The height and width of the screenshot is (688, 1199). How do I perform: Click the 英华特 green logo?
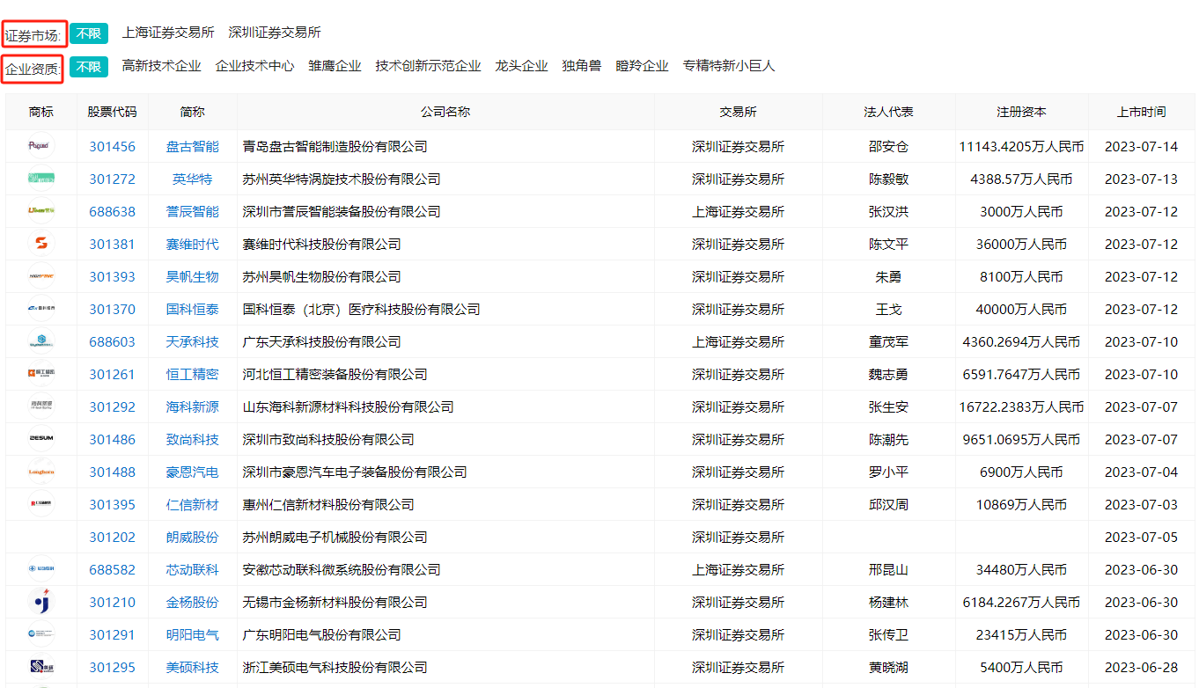click(x=40, y=179)
